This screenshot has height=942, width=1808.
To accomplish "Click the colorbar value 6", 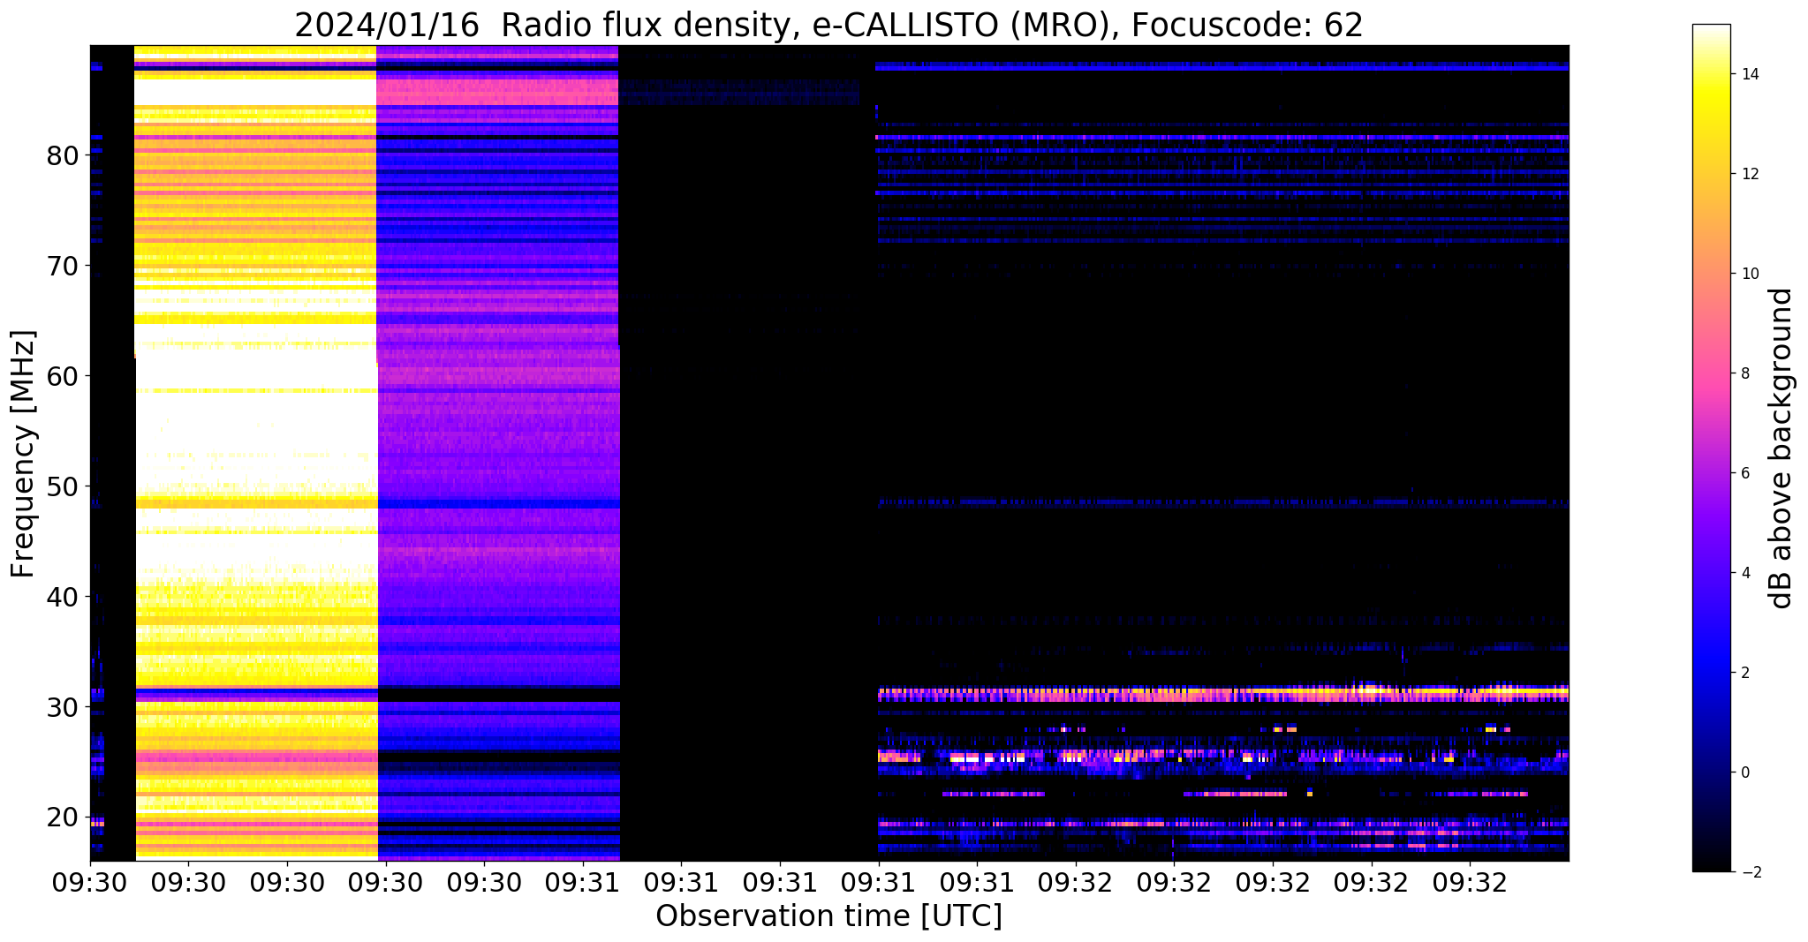I will tap(1744, 473).
